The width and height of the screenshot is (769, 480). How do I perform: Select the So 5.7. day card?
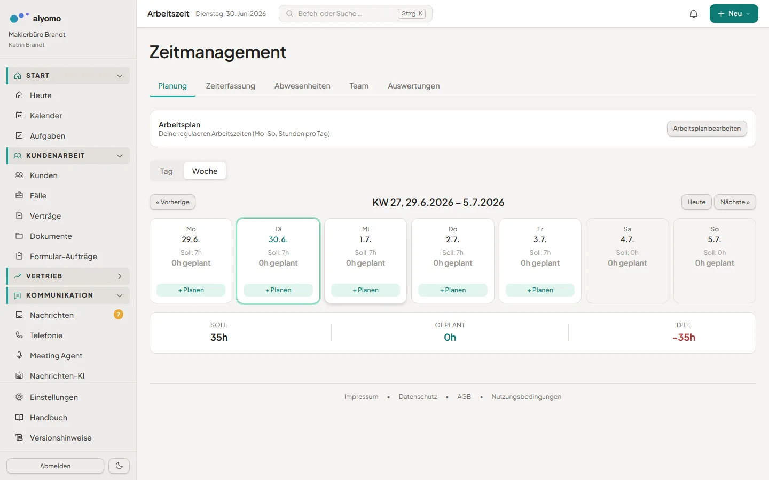(x=715, y=261)
